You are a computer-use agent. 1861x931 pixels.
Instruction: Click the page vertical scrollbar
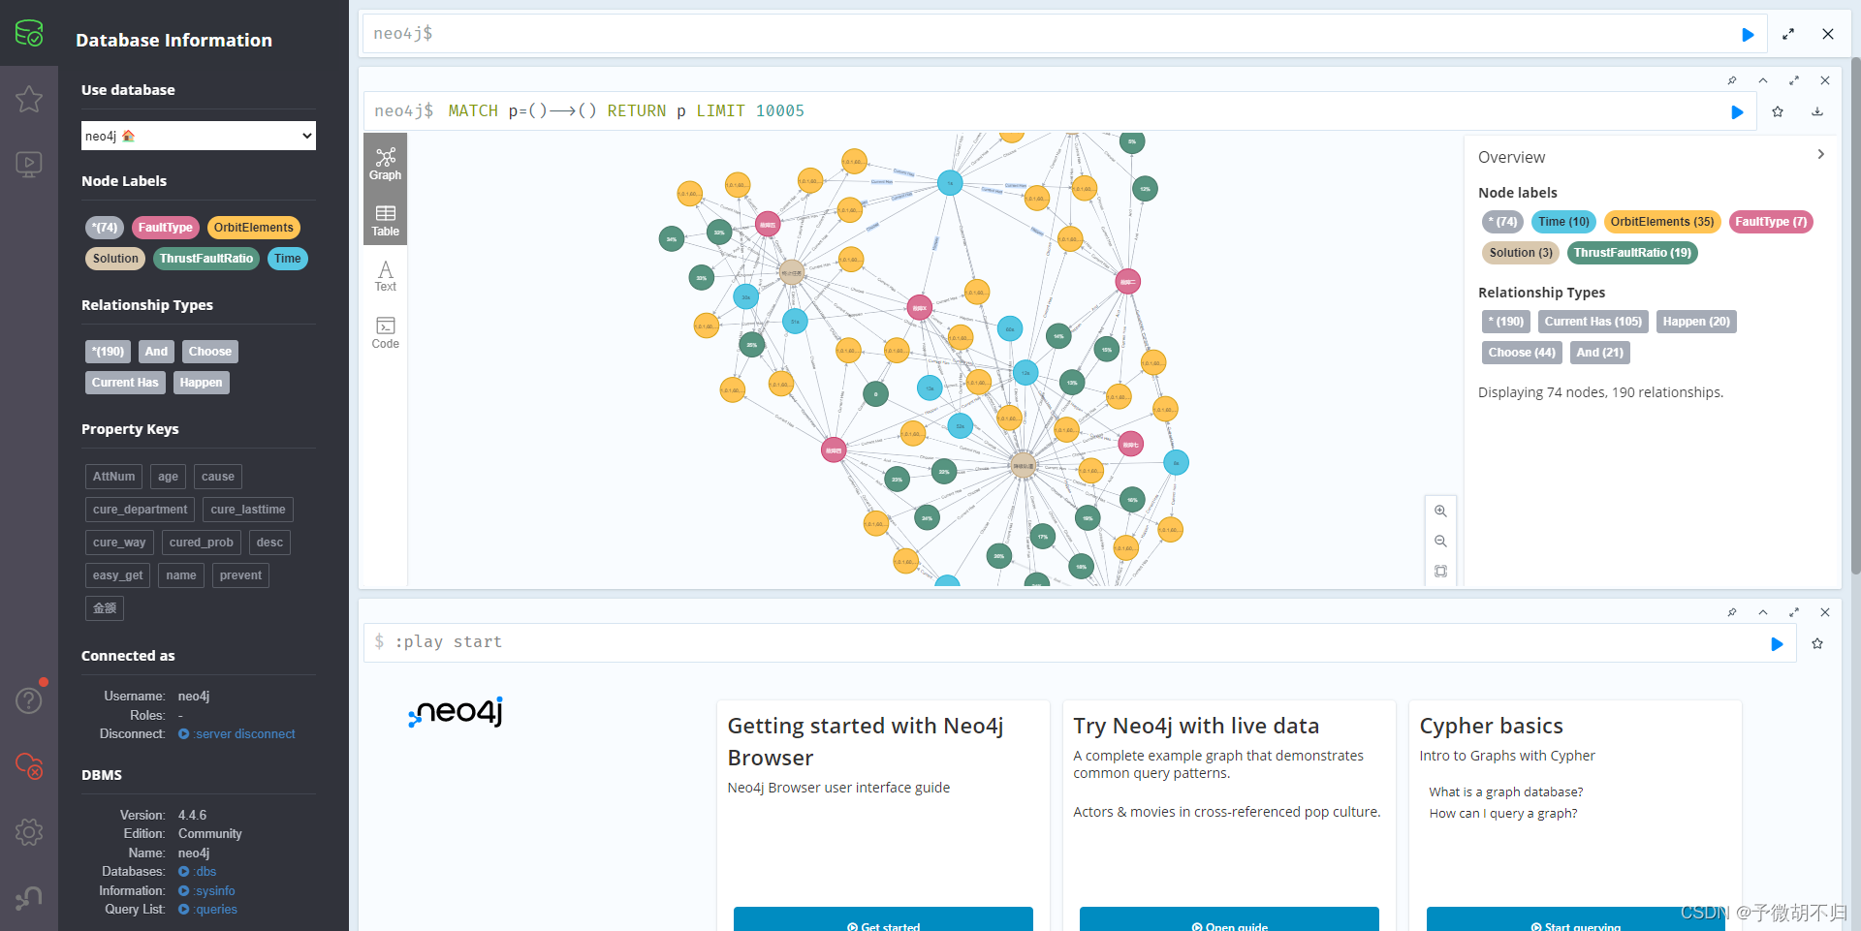click(1855, 315)
